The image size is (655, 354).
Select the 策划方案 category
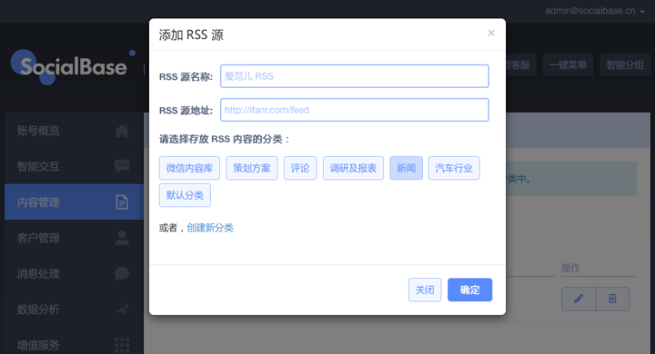click(x=251, y=168)
